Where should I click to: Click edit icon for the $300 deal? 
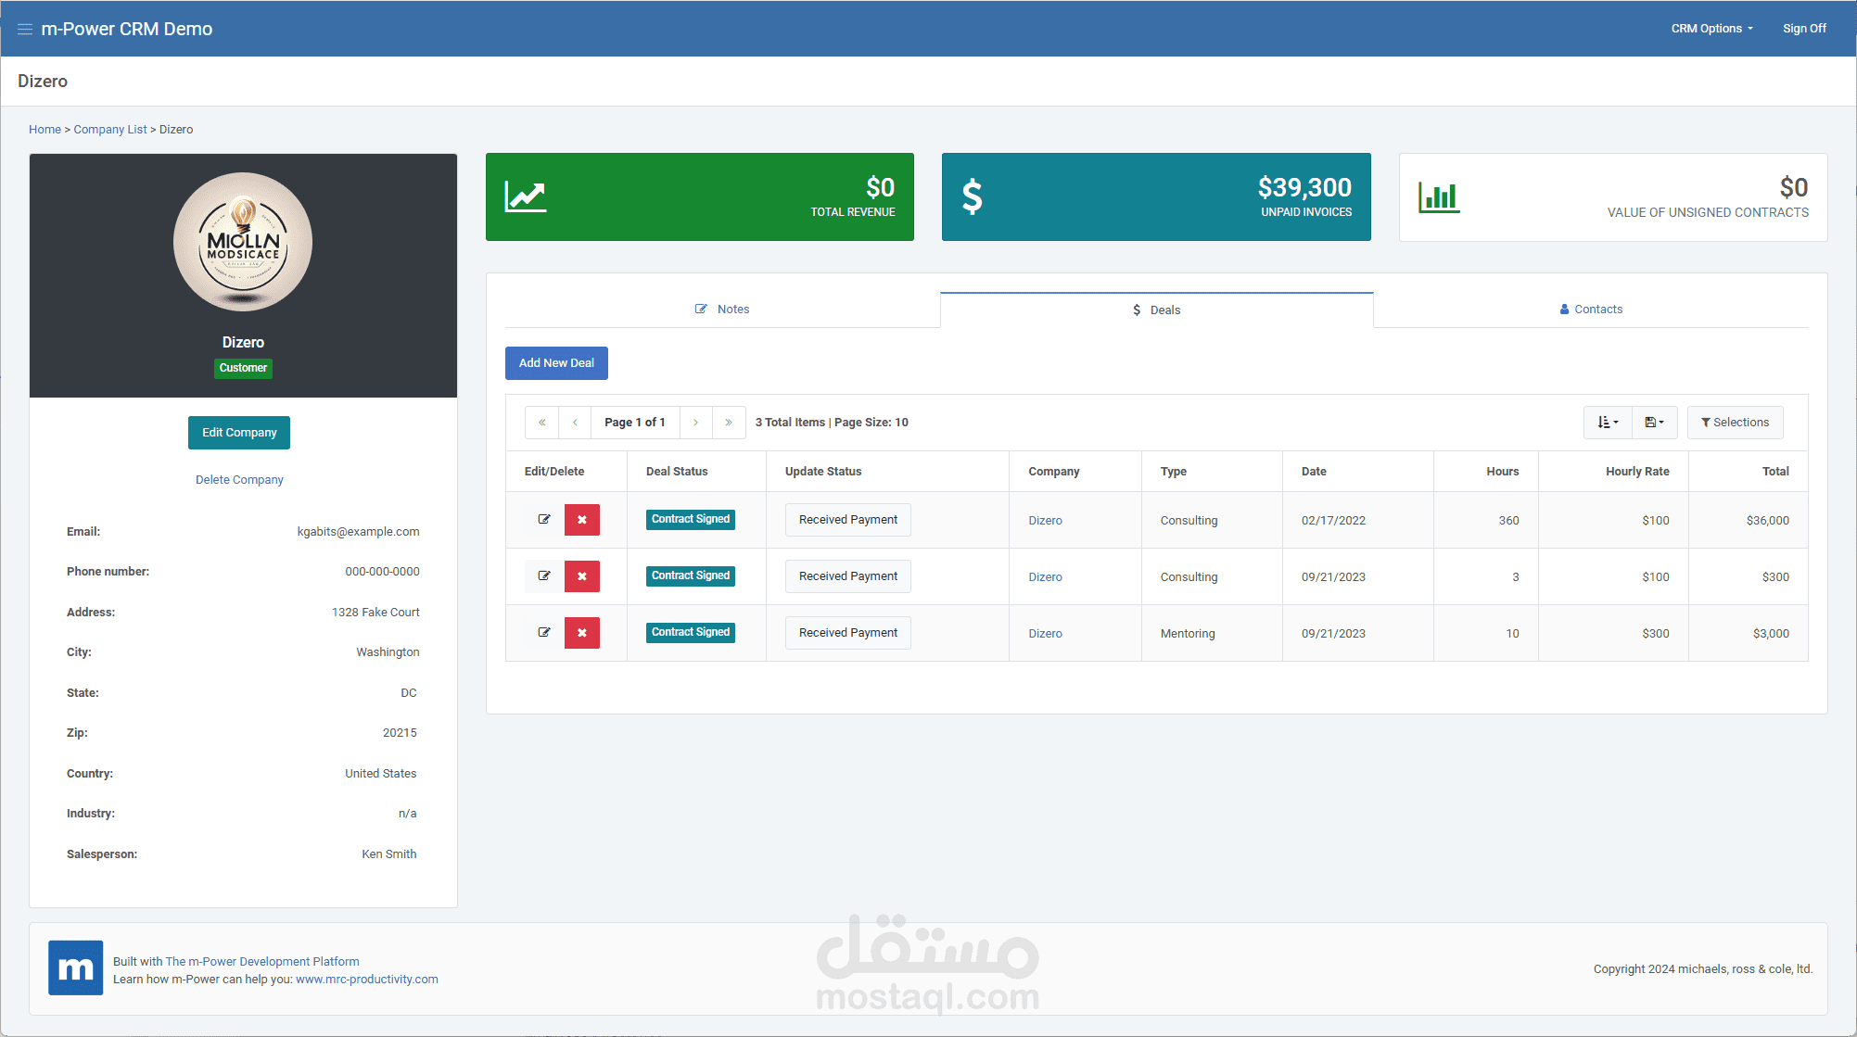click(x=544, y=576)
